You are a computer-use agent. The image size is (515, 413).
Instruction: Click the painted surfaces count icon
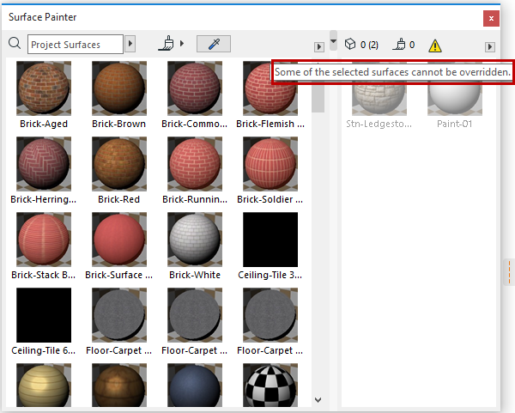click(399, 45)
